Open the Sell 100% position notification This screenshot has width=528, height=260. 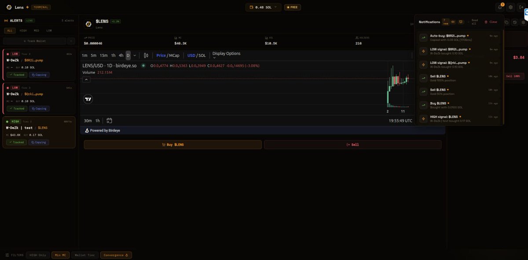459,78
